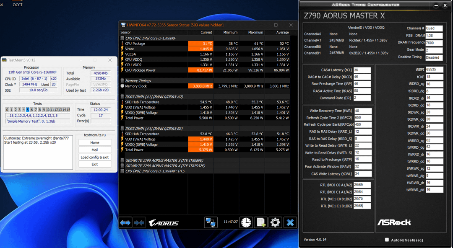This screenshot has width=453, height=248.
Task: Click the Vcore lightning bolt icon
Action: pos(122,49)
